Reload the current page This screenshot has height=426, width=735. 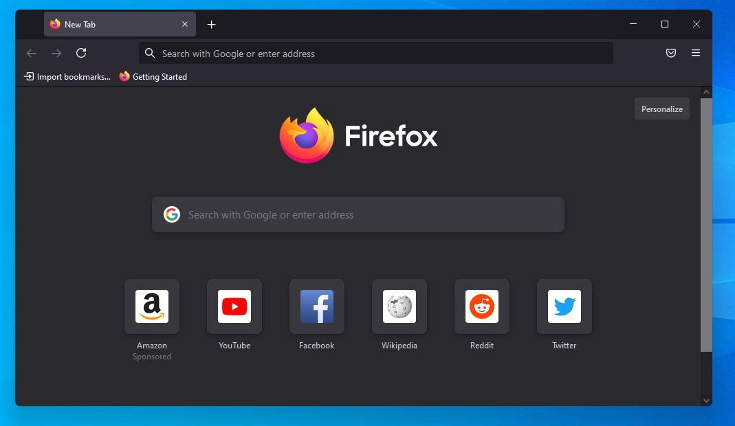click(81, 53)
